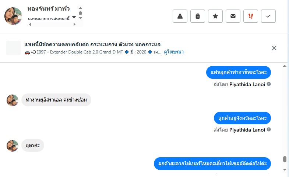Image resolution: width=289 pixels, height=177 pixels.
Task: Mark conversation done with the checkmark
Action: coord(268,16)
